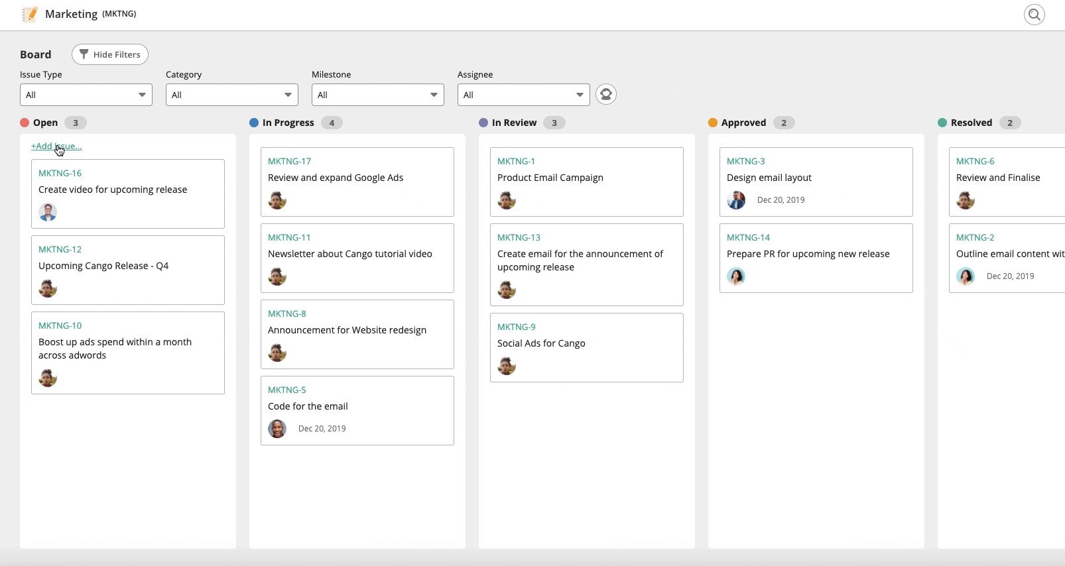Screen dimensions: 1065x566
Task: Open the search icon in header
Action: point(1034,15)
